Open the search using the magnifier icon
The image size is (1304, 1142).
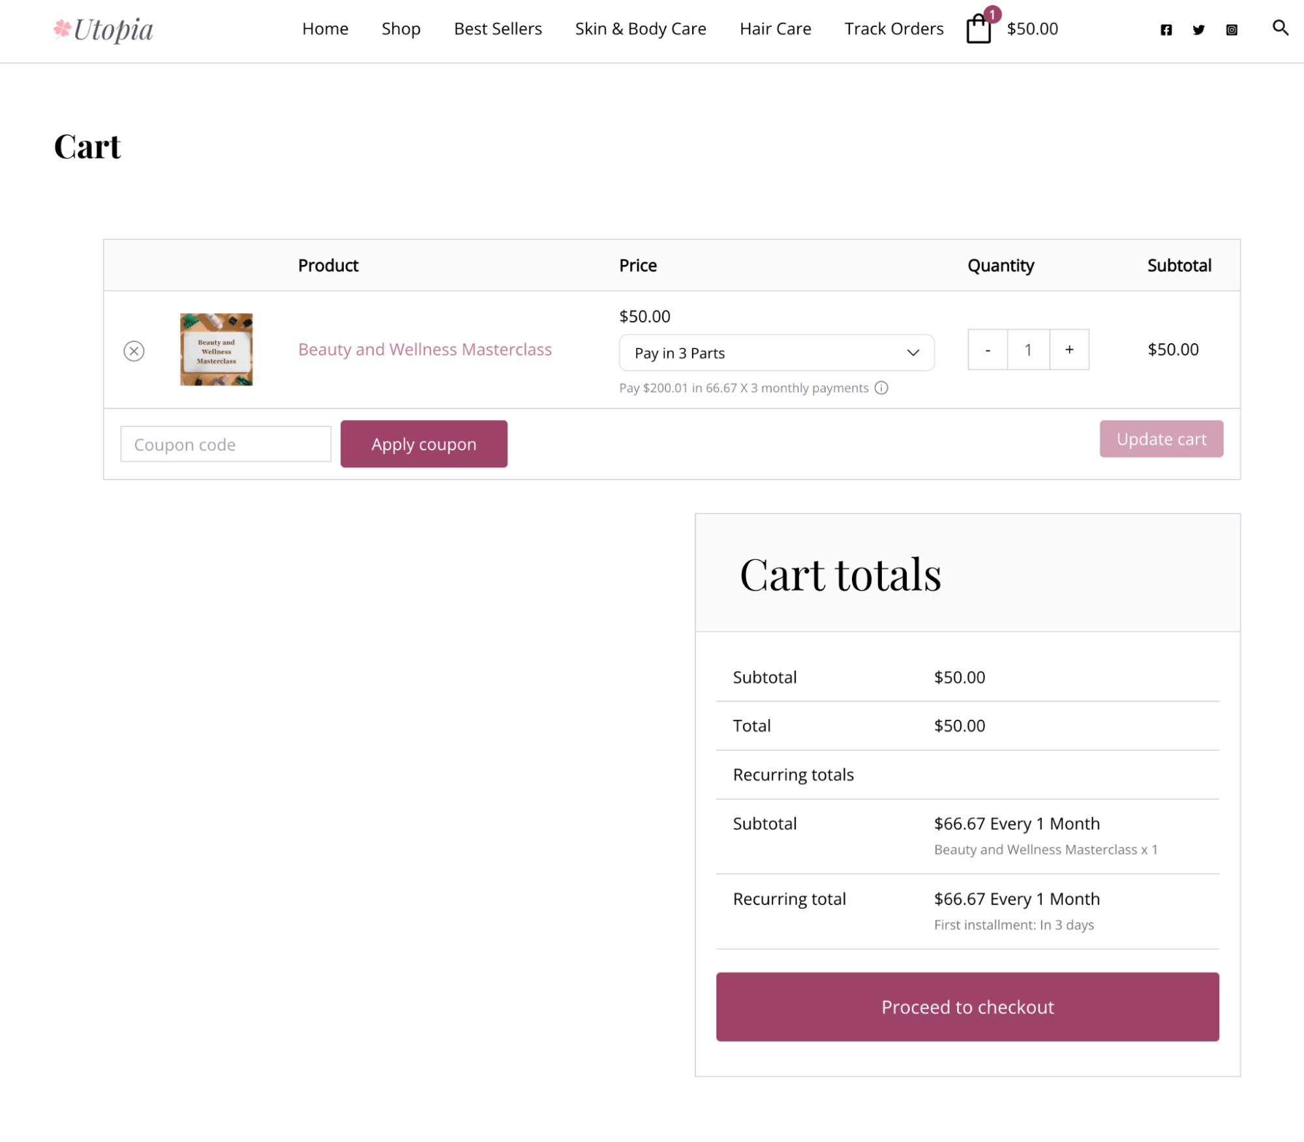[x=1280, y=29]
